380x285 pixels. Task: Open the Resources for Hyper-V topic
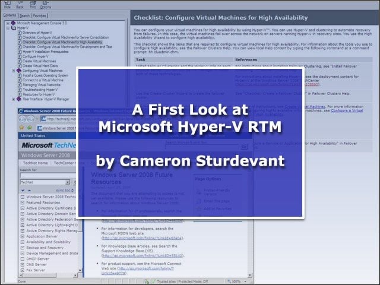[x=39, y=94]
